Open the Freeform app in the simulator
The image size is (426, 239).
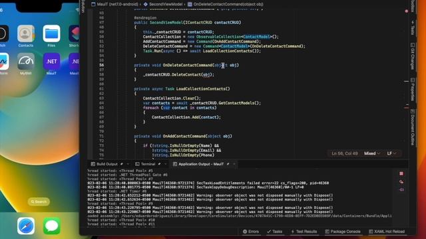pos(4,62)
